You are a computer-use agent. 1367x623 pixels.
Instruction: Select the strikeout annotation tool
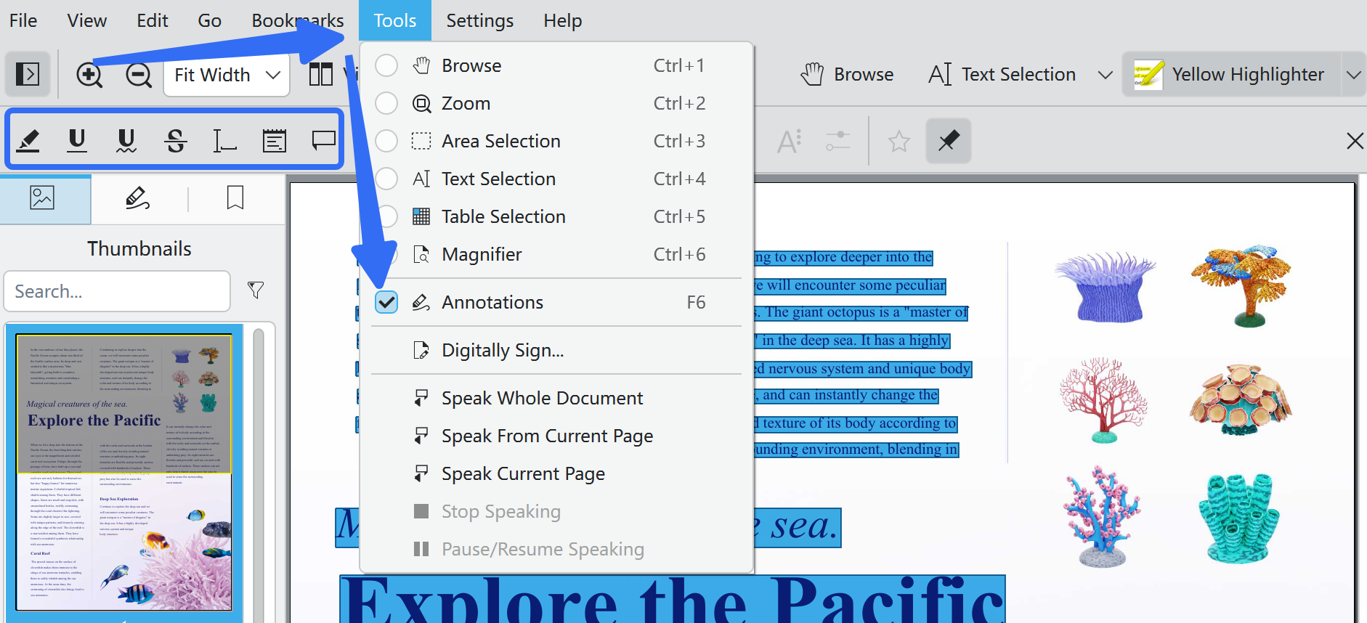176,139
